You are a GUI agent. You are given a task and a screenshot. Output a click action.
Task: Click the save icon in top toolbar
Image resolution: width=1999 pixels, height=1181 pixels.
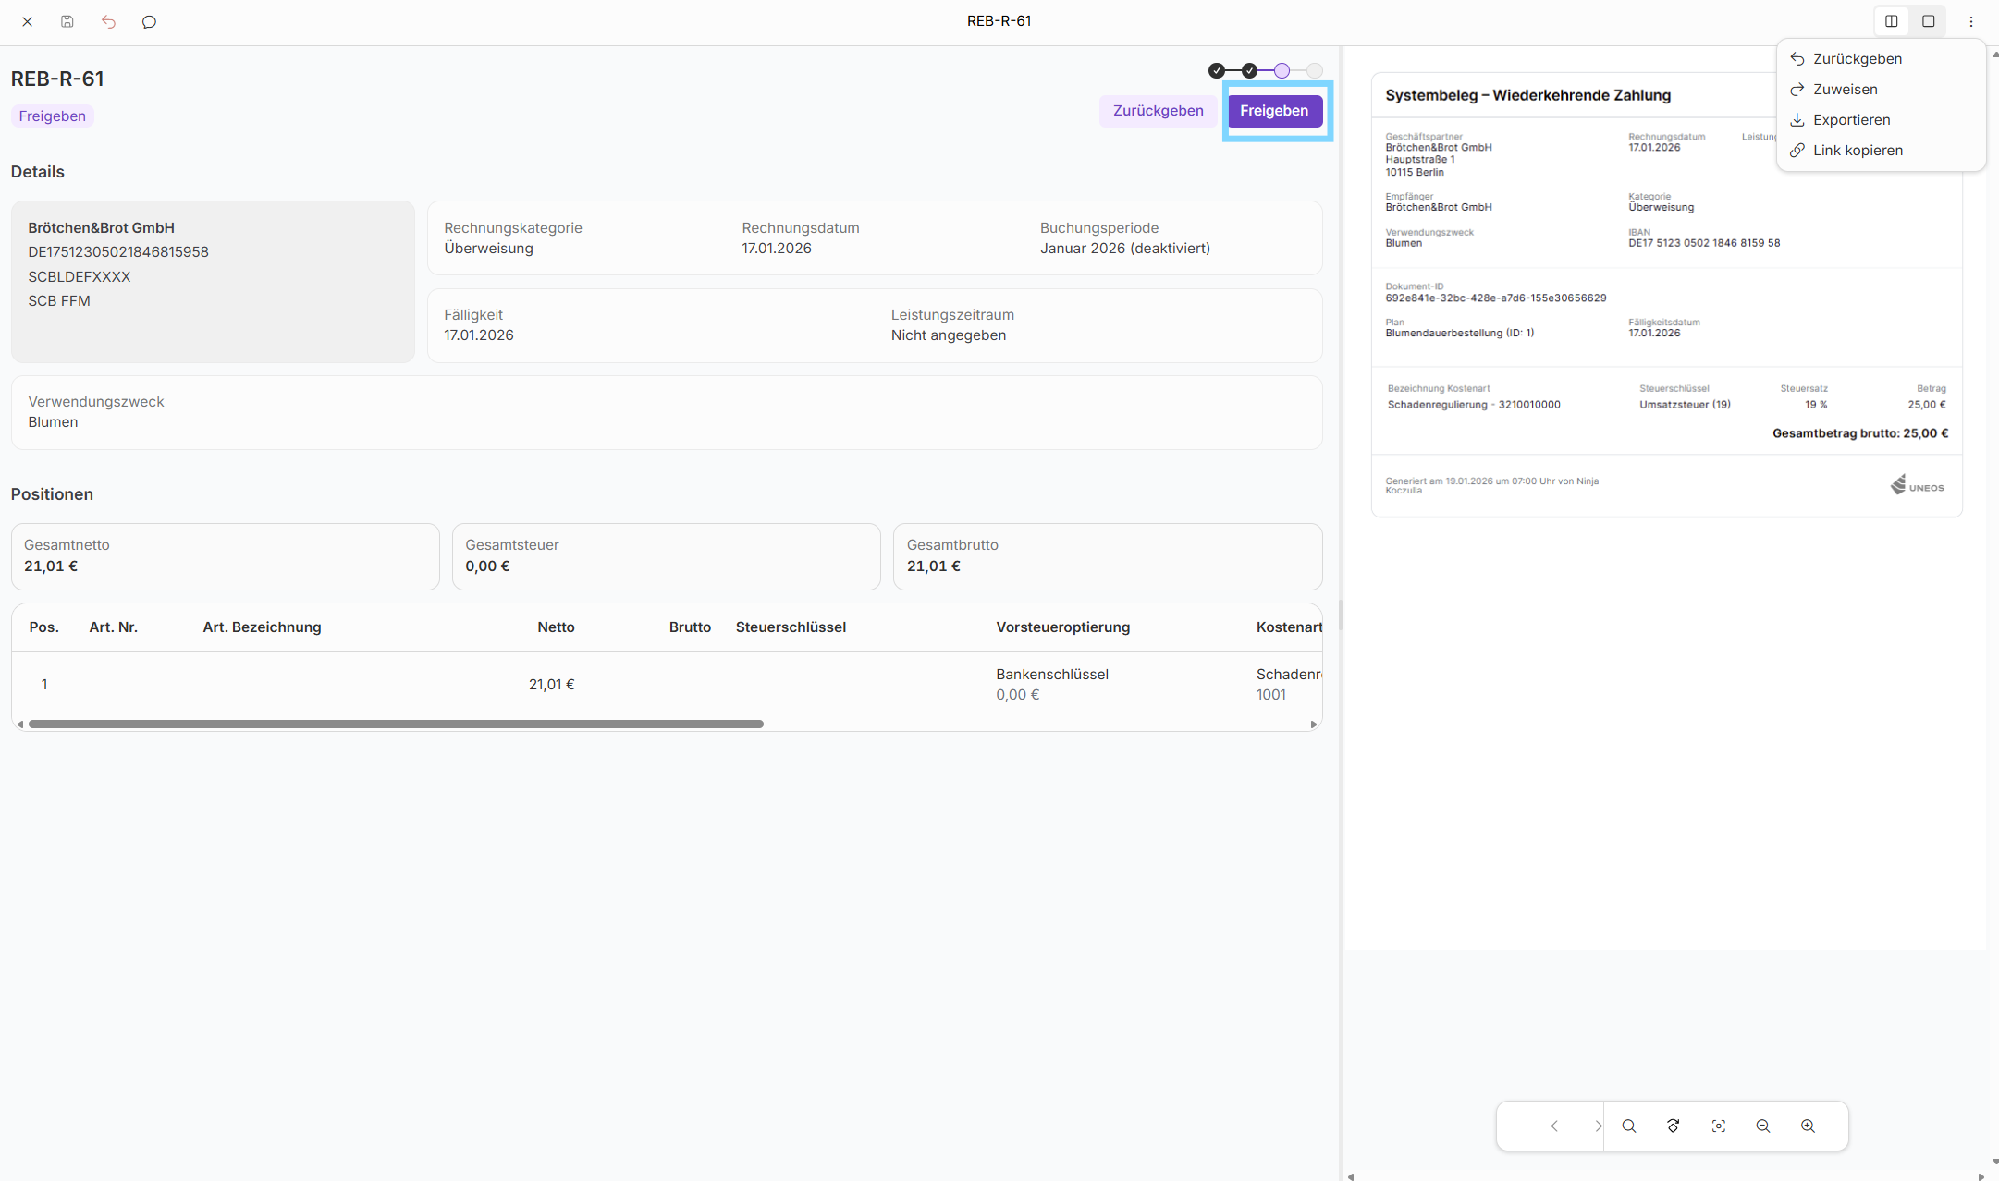67,21
